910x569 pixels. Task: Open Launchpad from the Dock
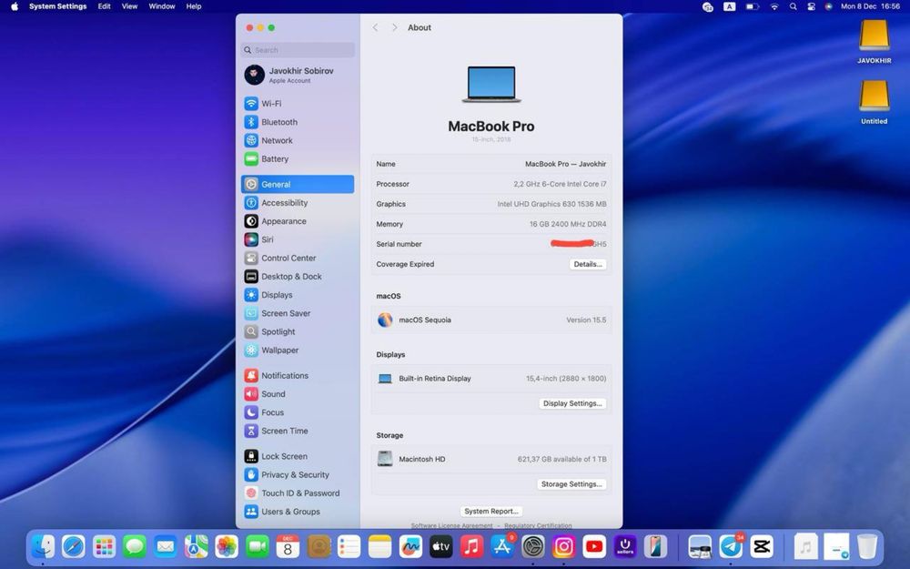pyautogui.click(x=105, y=546)
